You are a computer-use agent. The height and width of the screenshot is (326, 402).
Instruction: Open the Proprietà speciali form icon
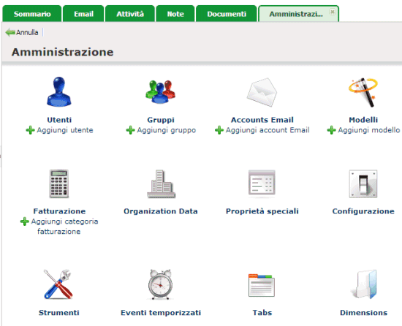click(x=262, y=183)
